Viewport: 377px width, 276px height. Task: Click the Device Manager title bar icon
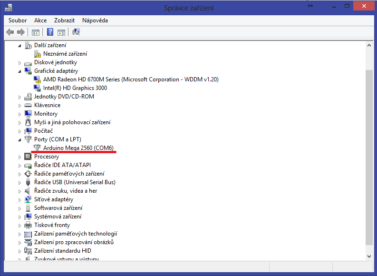coord(9,8)
